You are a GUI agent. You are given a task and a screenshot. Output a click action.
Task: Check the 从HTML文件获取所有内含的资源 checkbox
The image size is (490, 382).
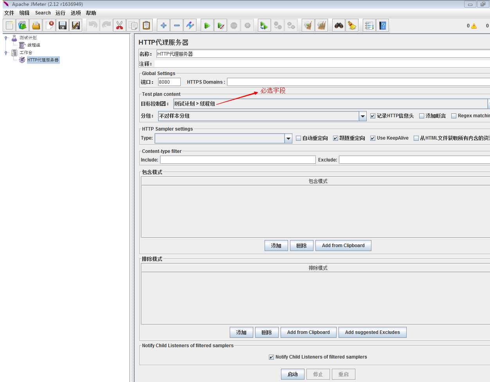coord(416,138)
